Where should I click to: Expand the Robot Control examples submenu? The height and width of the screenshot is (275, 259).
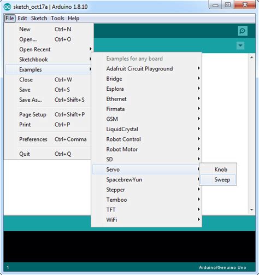146,139
